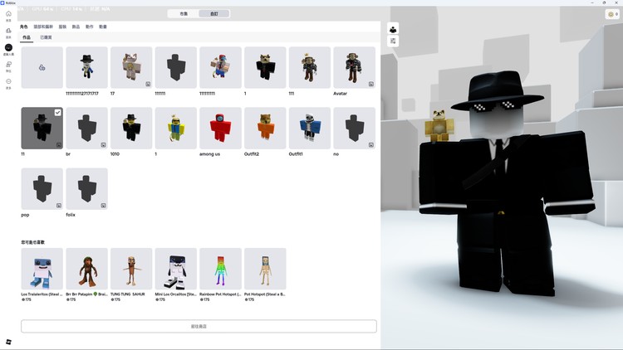Open the avatar settings sliders icon
This screenshot has width=623, height=350.
(x=393, y=41)
